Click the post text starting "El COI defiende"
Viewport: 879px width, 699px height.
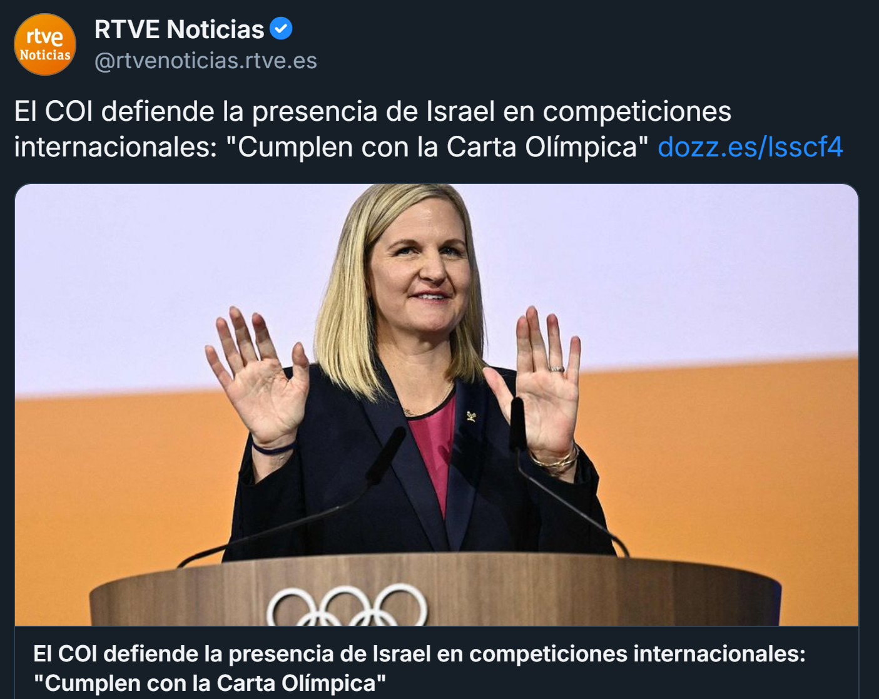coord(429,129)
